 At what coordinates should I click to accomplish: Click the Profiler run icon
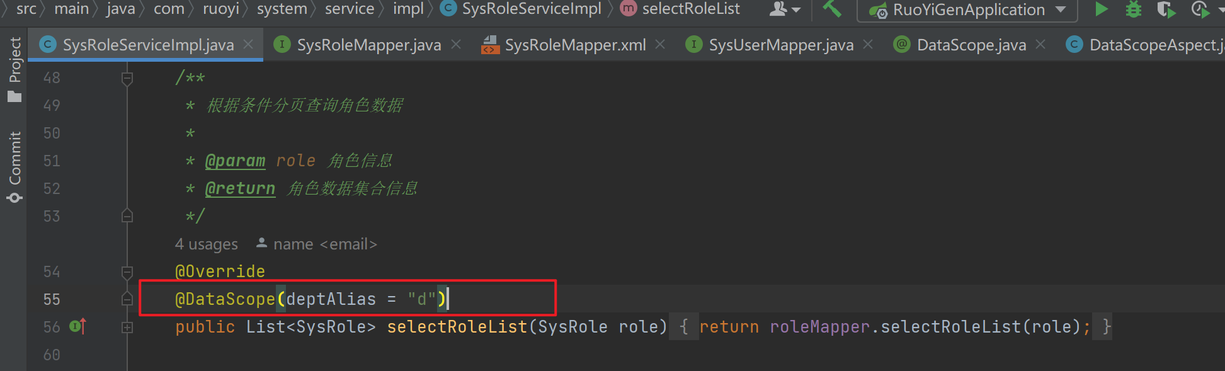1200,9
